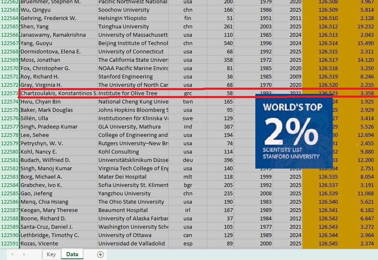Select row header 122580

(10, 151)
